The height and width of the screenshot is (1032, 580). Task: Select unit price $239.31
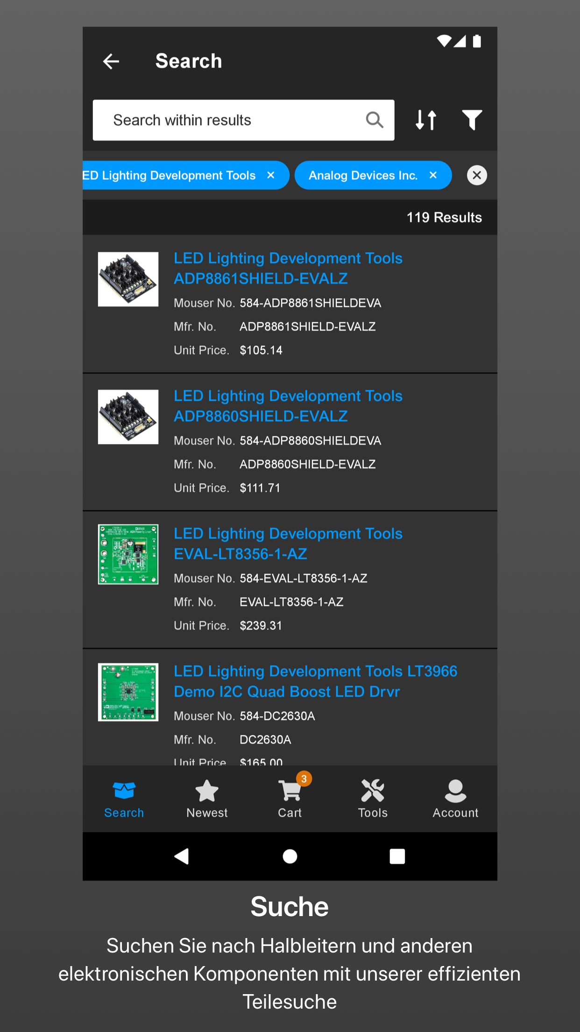point(261,625)
